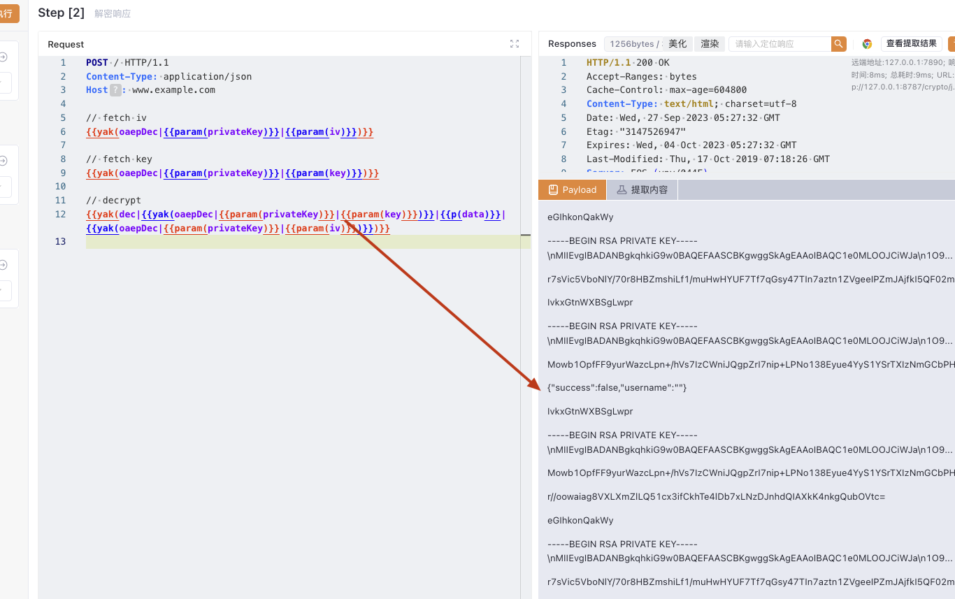
Task: Click 查看提取结果 button
Action: pyautogui.click(x=911, y=43)
